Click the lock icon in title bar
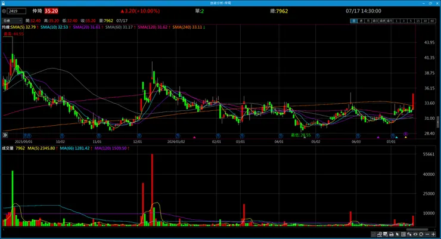The image size is (441, 239). [3, 3]
